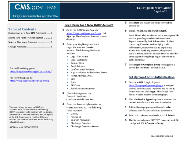Click 'EOCT Contract # 75FCMC18D0026' text
The width and height of the screenshot is (183, 141).
pyautogui.click(x=24, y=127)
